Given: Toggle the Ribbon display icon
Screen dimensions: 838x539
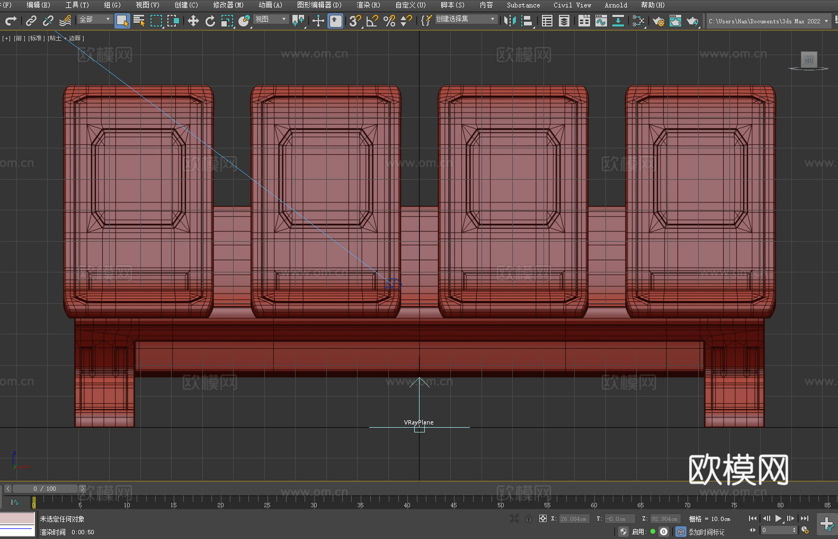Looking at the screenshot, I should [x=584, y=21].
